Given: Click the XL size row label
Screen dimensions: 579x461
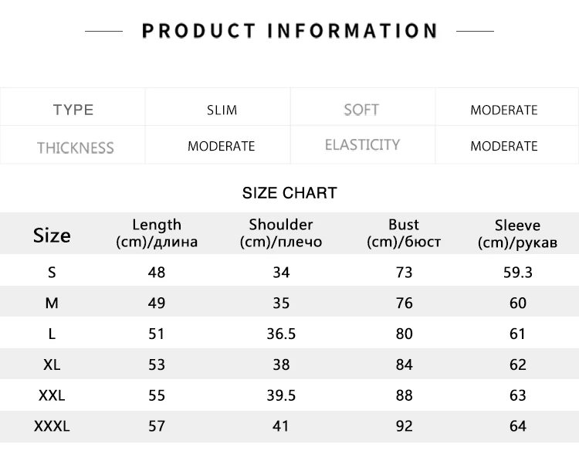Looking at the screenshot, I should 52,364.
